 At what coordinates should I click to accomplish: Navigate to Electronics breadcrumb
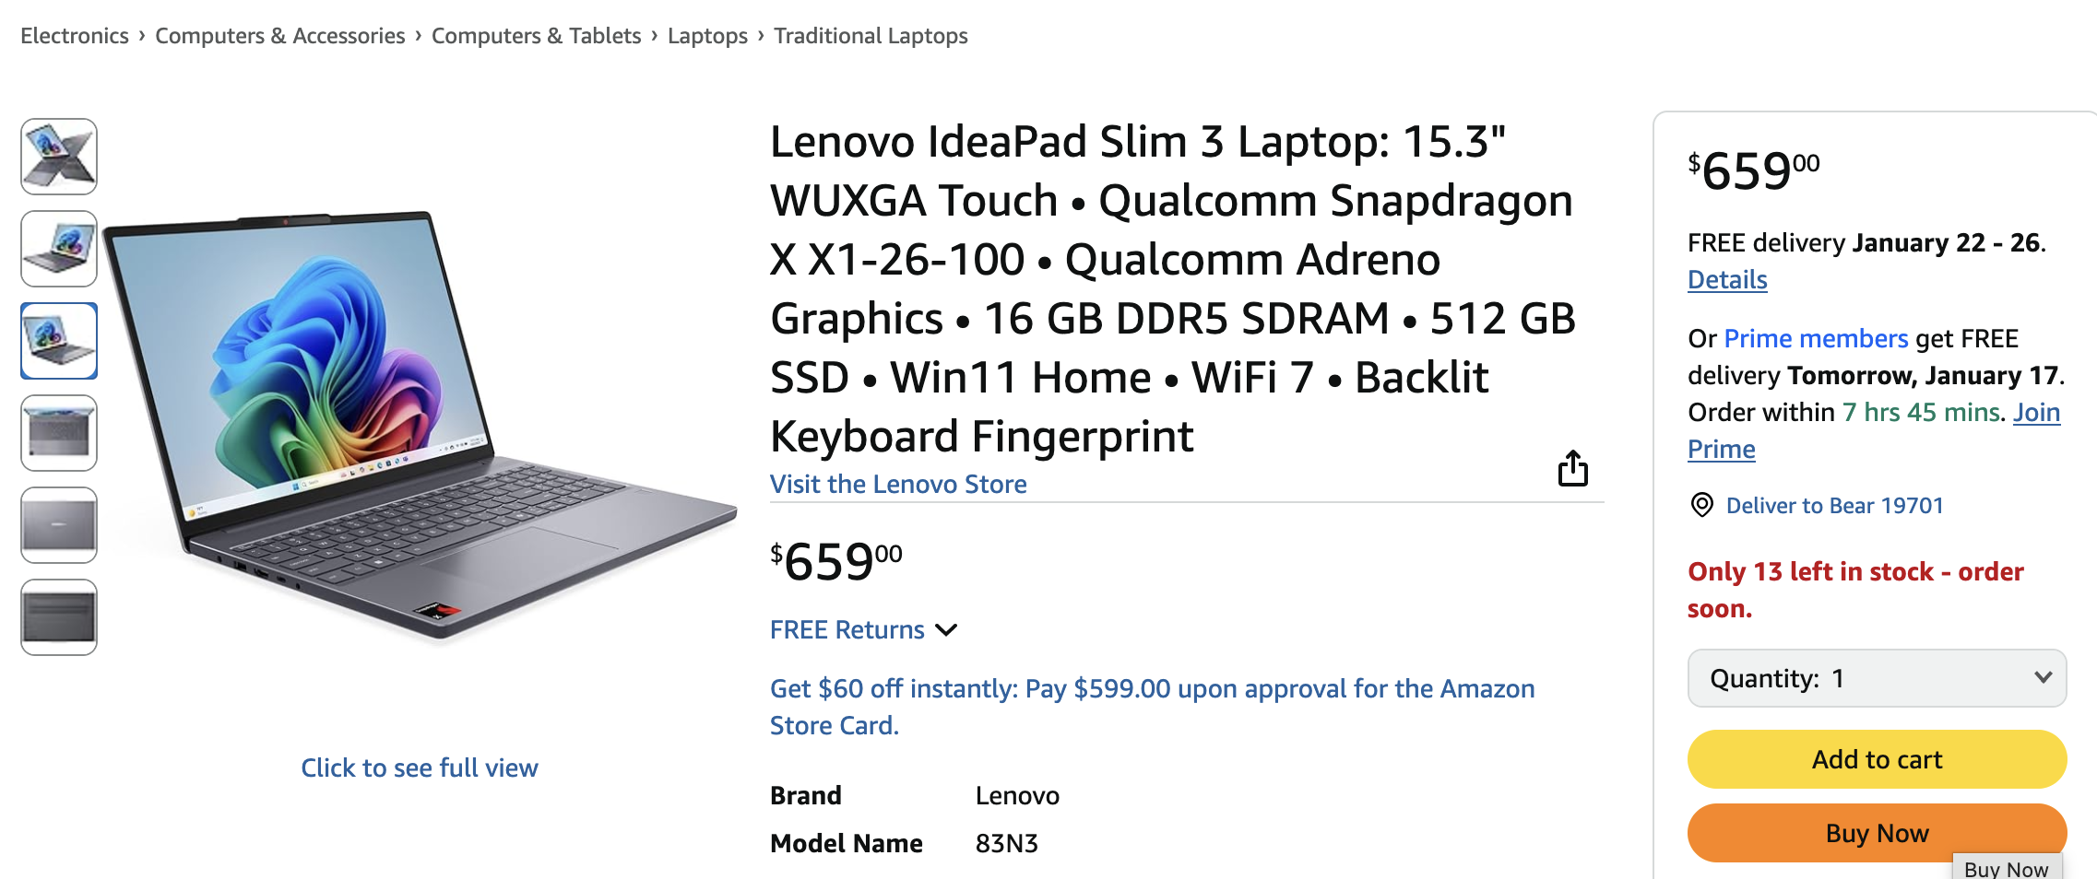click(x=75, y=36)
